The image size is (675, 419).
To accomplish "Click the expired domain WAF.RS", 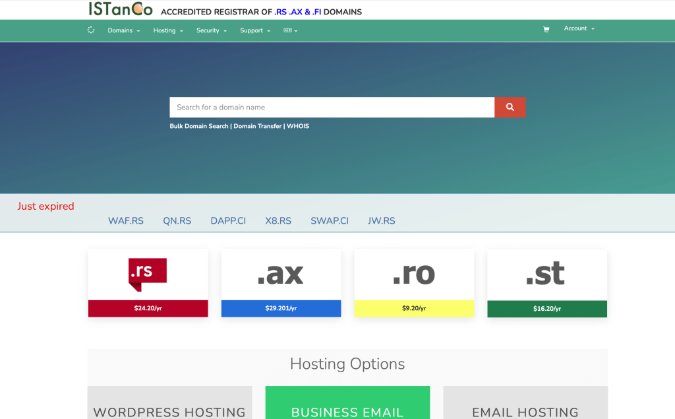I will [x=126, y=221].
